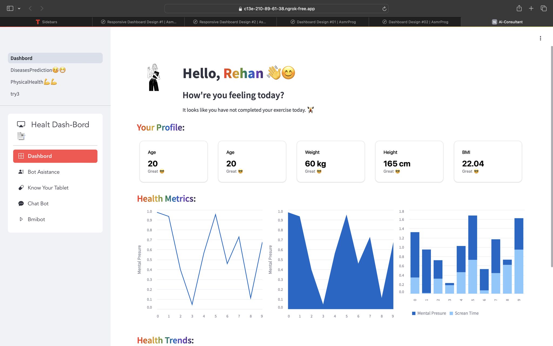Click the Safari share icon
Image resolution: width=553 pixels, height=346 pixels.
pyautogui.click(x=519, y=8)
